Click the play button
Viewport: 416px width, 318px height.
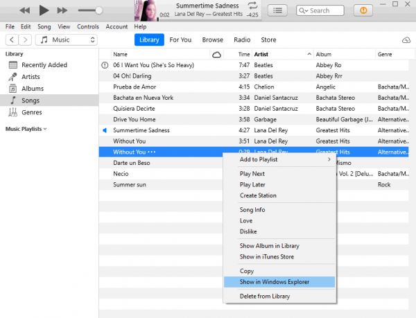44,10
